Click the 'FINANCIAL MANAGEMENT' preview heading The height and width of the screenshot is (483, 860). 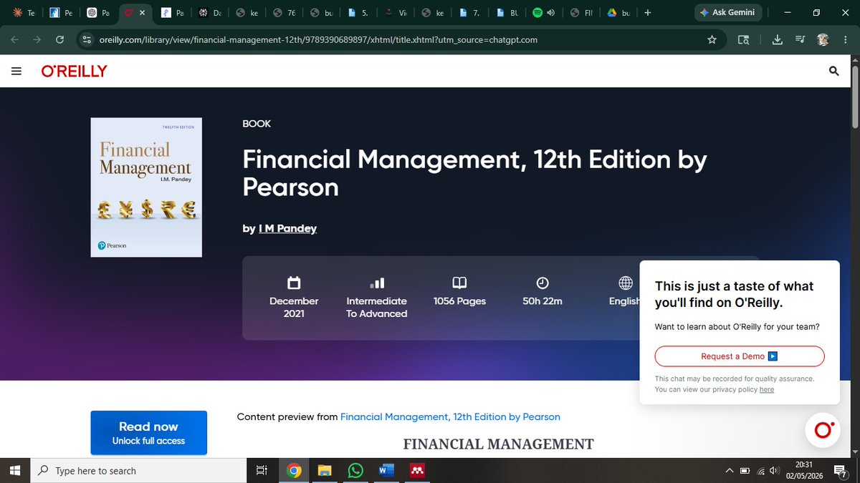pyautogui.click(x=499, y=444)
